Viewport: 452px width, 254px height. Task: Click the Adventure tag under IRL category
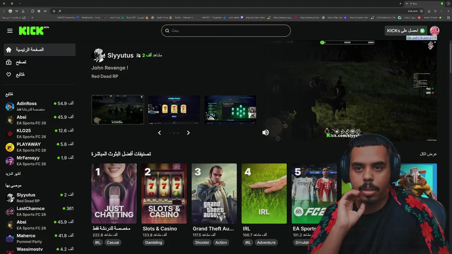[x=266, y=242]
